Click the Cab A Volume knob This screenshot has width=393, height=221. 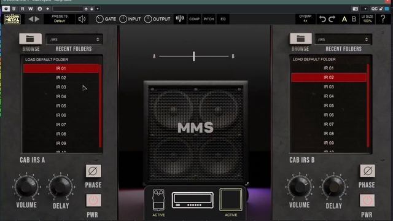(26, 187)
